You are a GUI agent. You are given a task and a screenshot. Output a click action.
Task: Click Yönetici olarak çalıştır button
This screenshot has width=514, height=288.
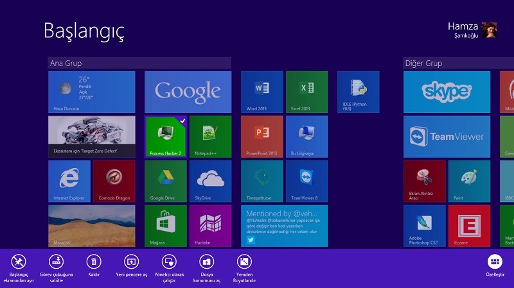coord(169,268)
